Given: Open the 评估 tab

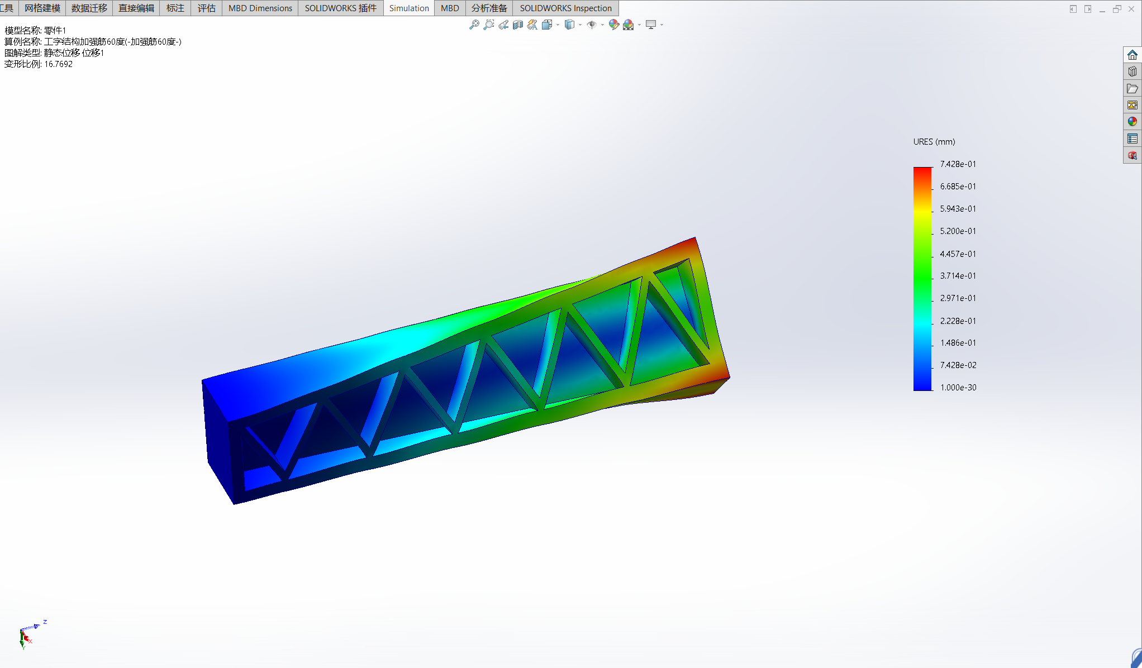Looking at the screenshot, I should pyautogui.click(x=206, y=8).
